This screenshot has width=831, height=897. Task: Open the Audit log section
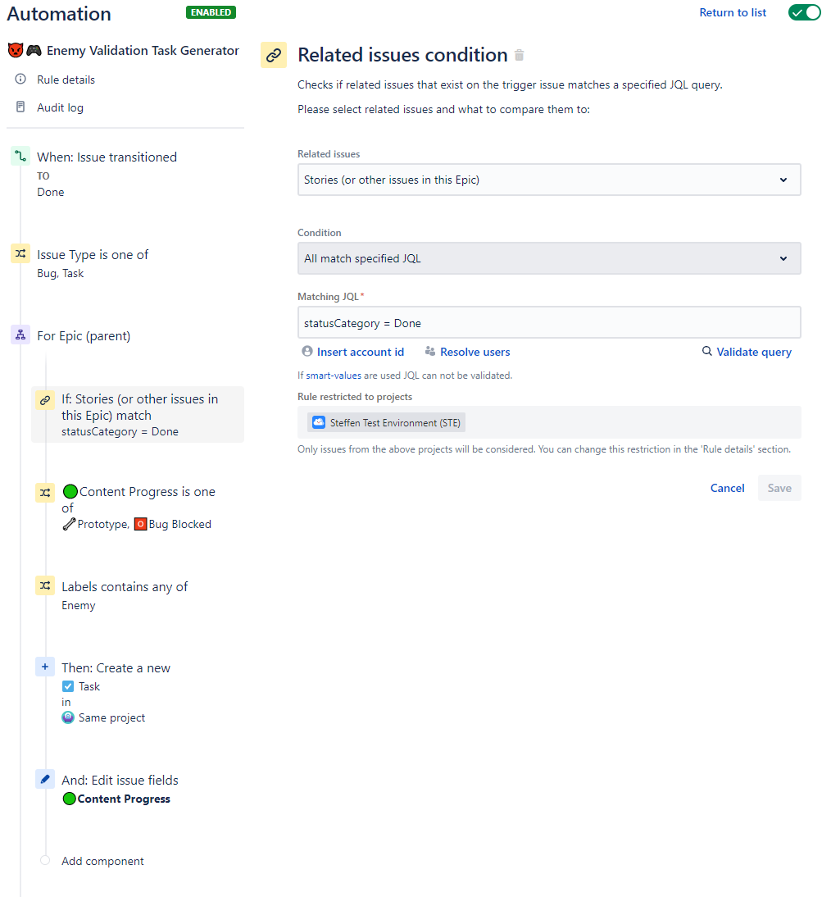pos(60,107)
